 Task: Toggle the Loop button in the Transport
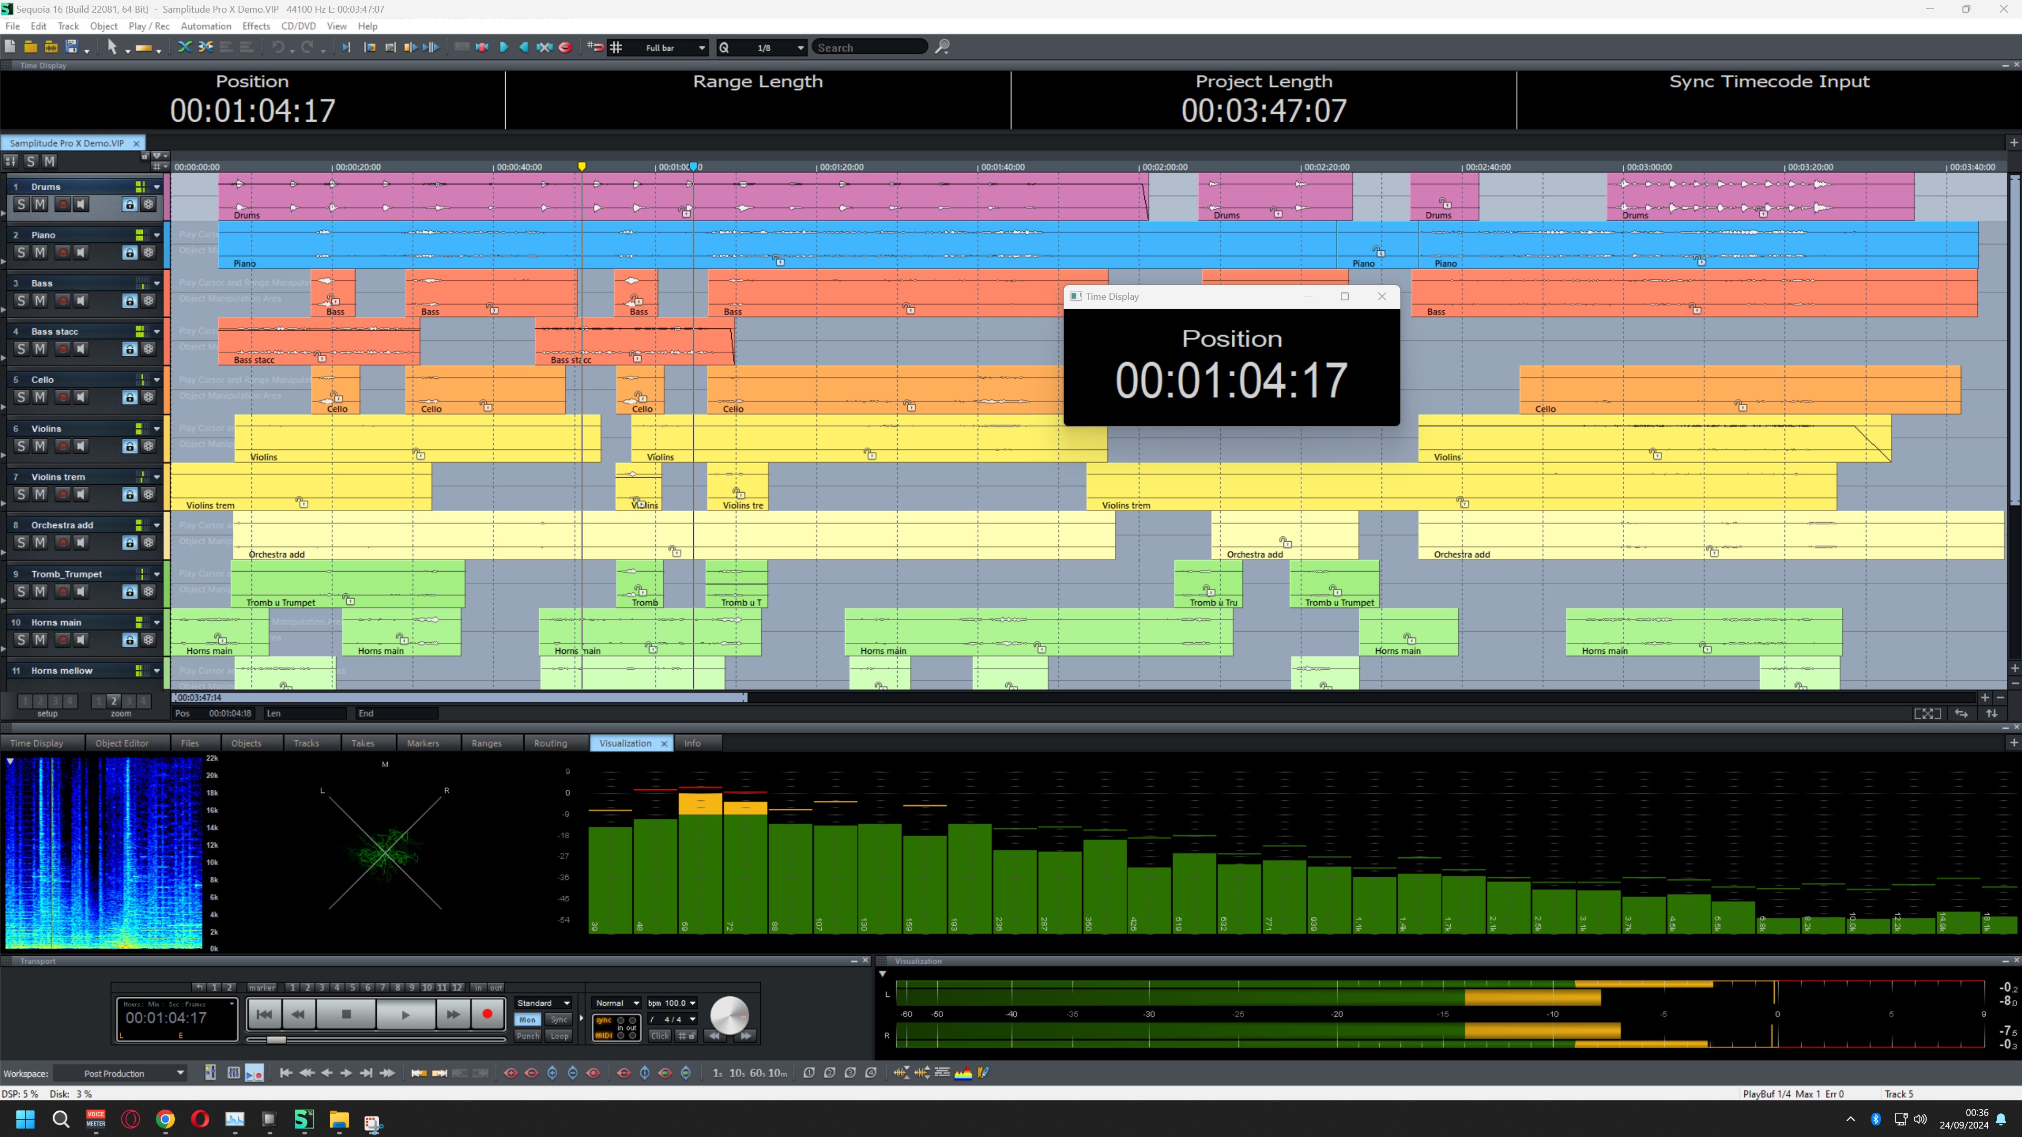click(x=559, y=1036)
